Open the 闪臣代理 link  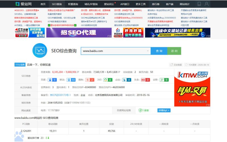point(185,25)
